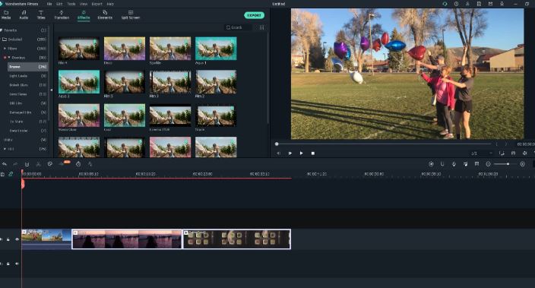Click the timeline zoom slider
This screenshot has height=288, width=535.
click(x=505, y=164)
